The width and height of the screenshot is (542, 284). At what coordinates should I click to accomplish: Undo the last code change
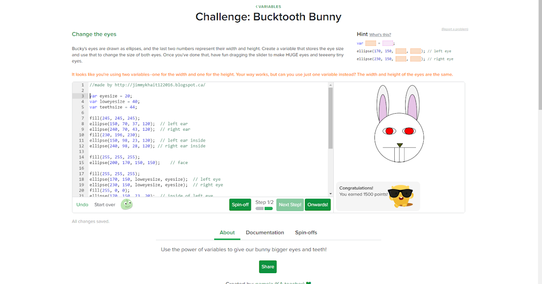point(82,204)
